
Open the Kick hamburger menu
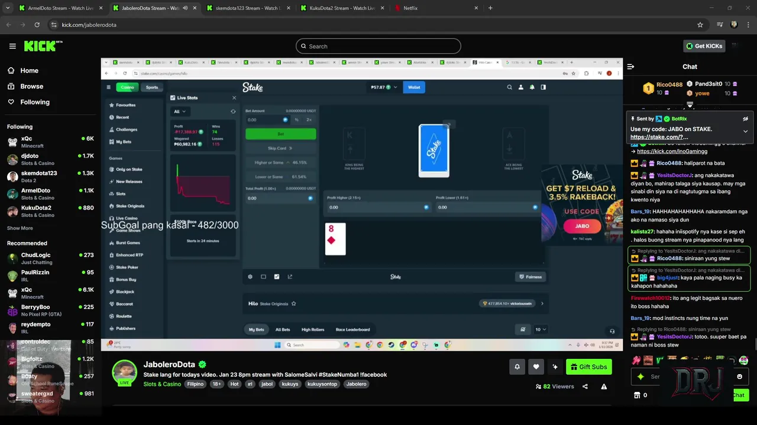coord(12,46)
